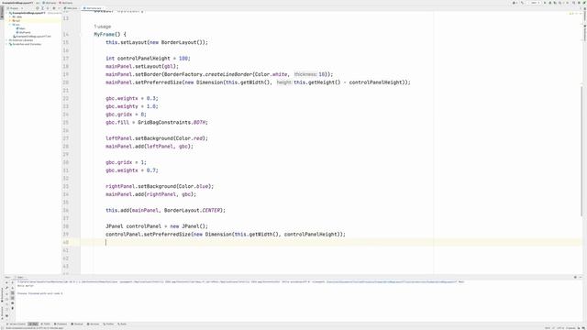Open Run panel options gear
587x330 pixels.
coord(575,277)
